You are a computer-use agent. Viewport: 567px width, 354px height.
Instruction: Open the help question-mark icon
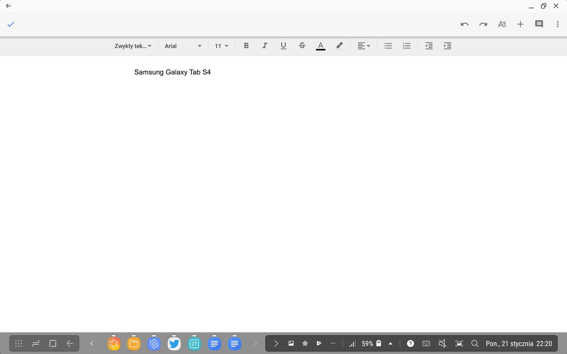(x=410, y=344)
